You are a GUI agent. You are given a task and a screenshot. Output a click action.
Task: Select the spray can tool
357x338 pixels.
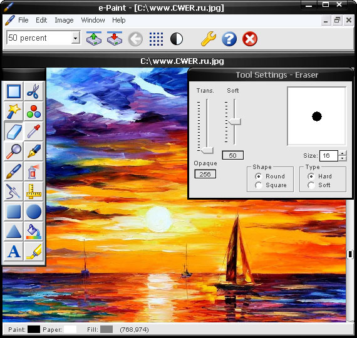(x=33, y=171)
